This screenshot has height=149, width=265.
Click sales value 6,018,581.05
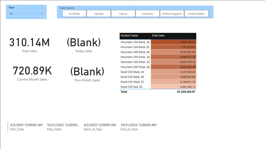point(188,52)
